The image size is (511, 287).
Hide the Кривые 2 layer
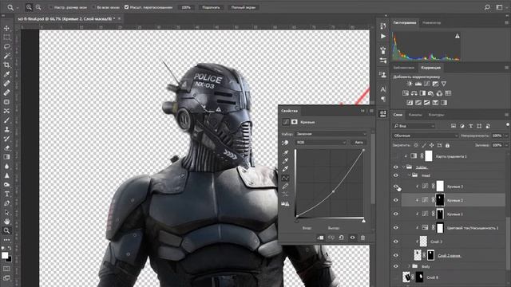[x=396, y=200]
